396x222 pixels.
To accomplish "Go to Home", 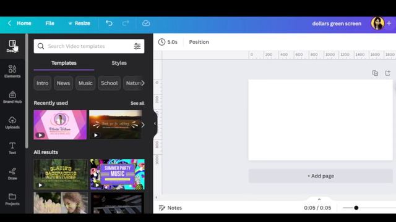I will tap(24, 23).
